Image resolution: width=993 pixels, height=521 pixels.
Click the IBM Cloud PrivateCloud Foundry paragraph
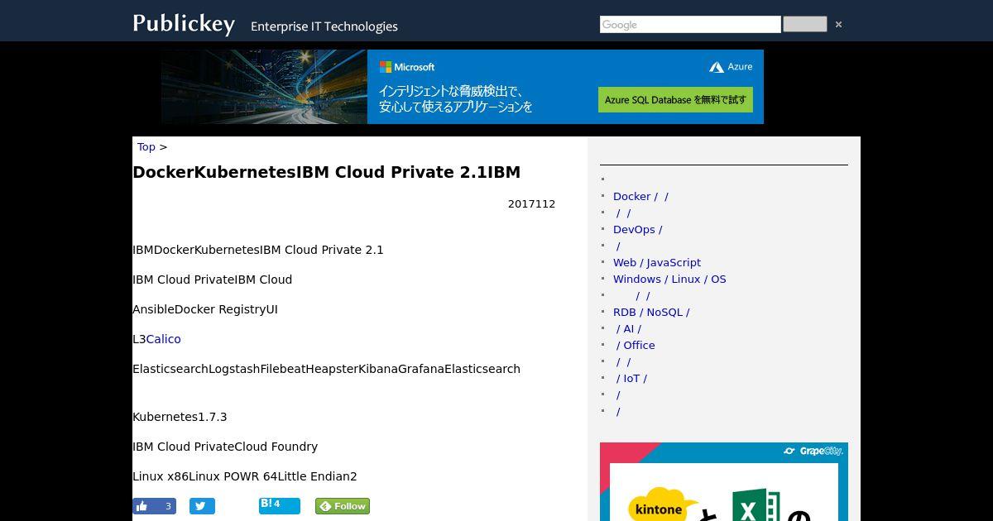[225, 447]
